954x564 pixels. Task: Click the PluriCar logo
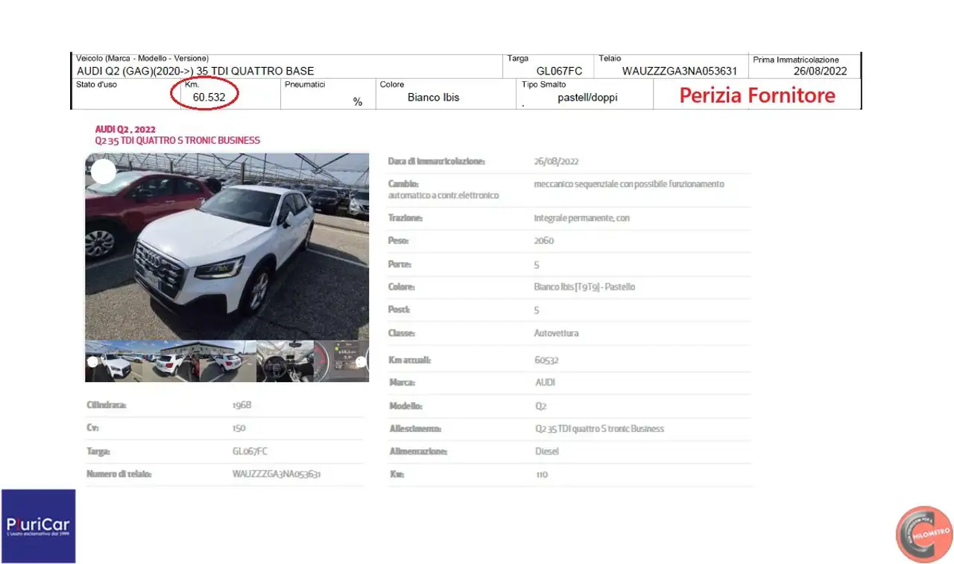38,526
